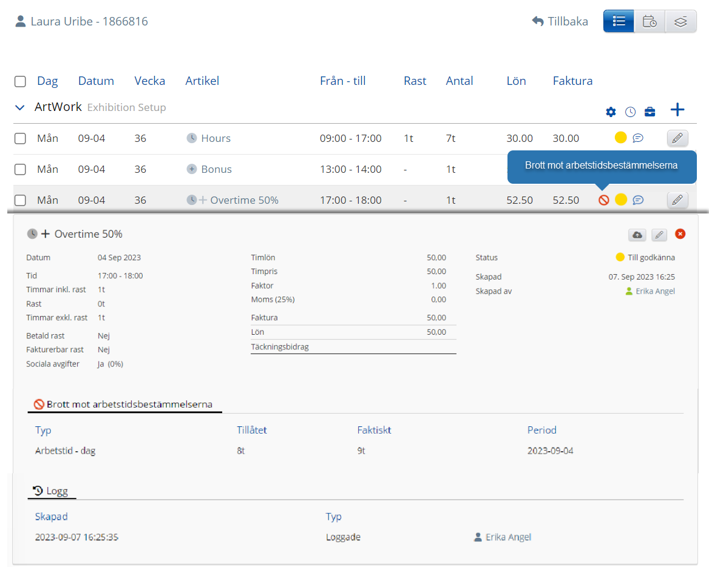This screenshot has width=709, height=567.
Task: Click the clock icon beside Hours article
Action: [x=192, y=138]
